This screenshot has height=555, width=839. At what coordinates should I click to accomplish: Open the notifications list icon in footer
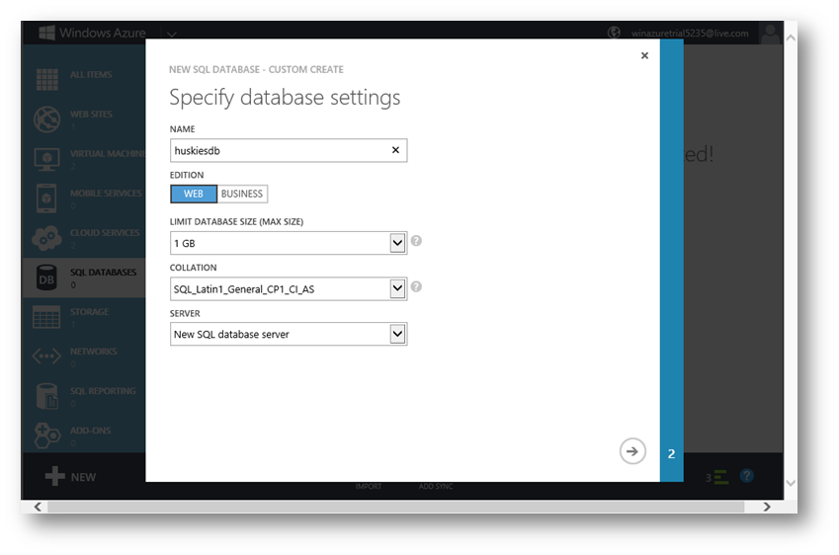click(x=721, y=477)
